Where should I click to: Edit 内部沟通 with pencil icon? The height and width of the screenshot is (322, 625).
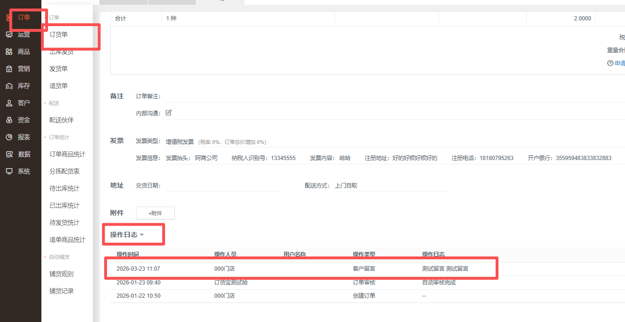(168, 113)
